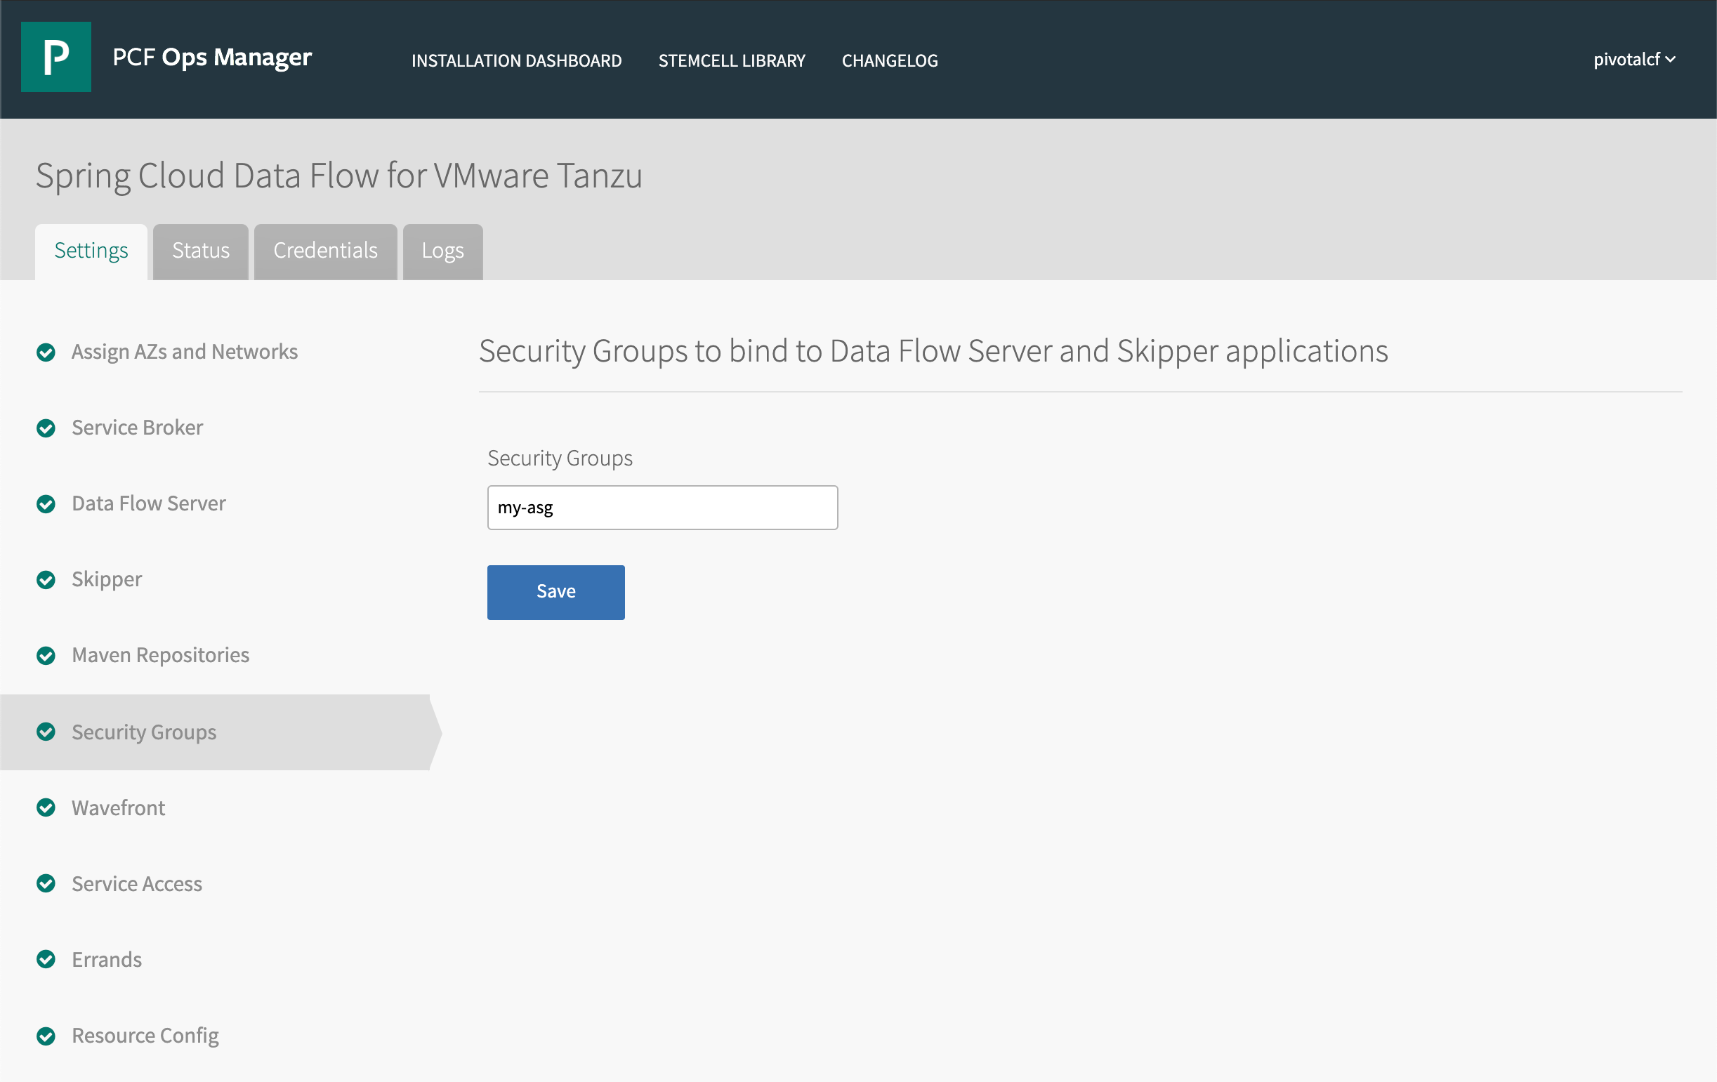
Task: Open Wavefront settings
Action: tap(119, 807)
